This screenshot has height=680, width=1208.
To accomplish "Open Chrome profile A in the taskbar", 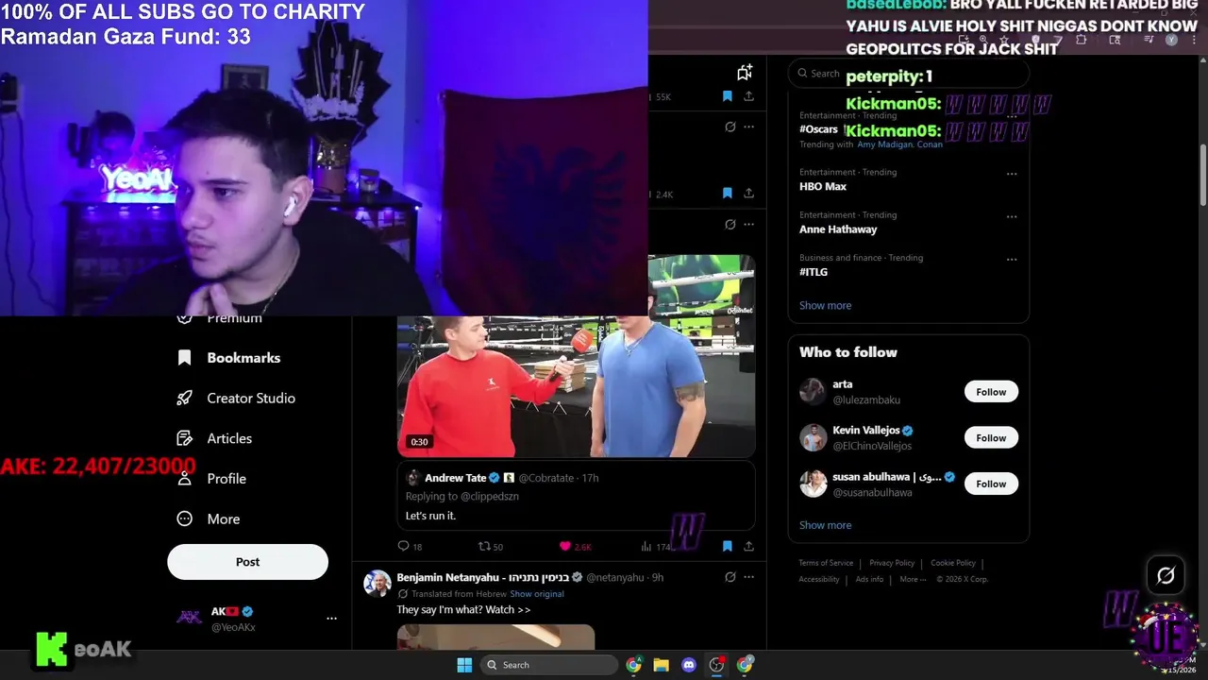I will [x=633, y=665].
